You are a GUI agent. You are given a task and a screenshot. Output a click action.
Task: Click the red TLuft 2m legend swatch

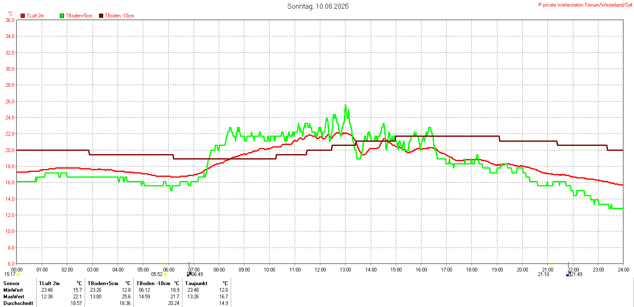(23, 16)
